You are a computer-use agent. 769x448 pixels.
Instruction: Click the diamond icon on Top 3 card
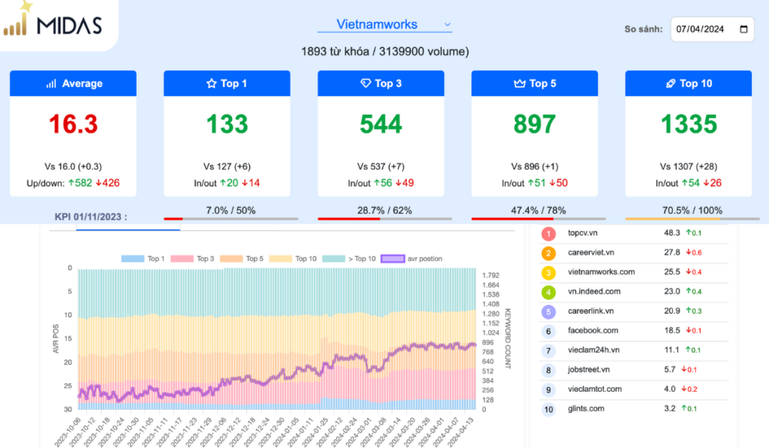coord(366,83)
